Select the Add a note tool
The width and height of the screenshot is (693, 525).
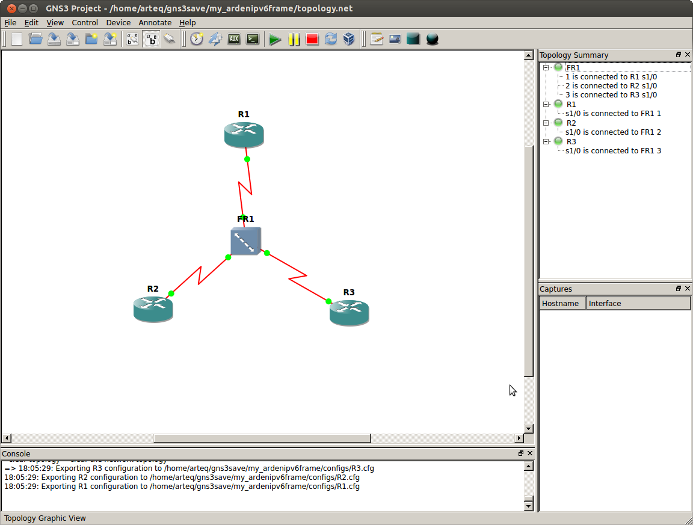tap(377, 39)
